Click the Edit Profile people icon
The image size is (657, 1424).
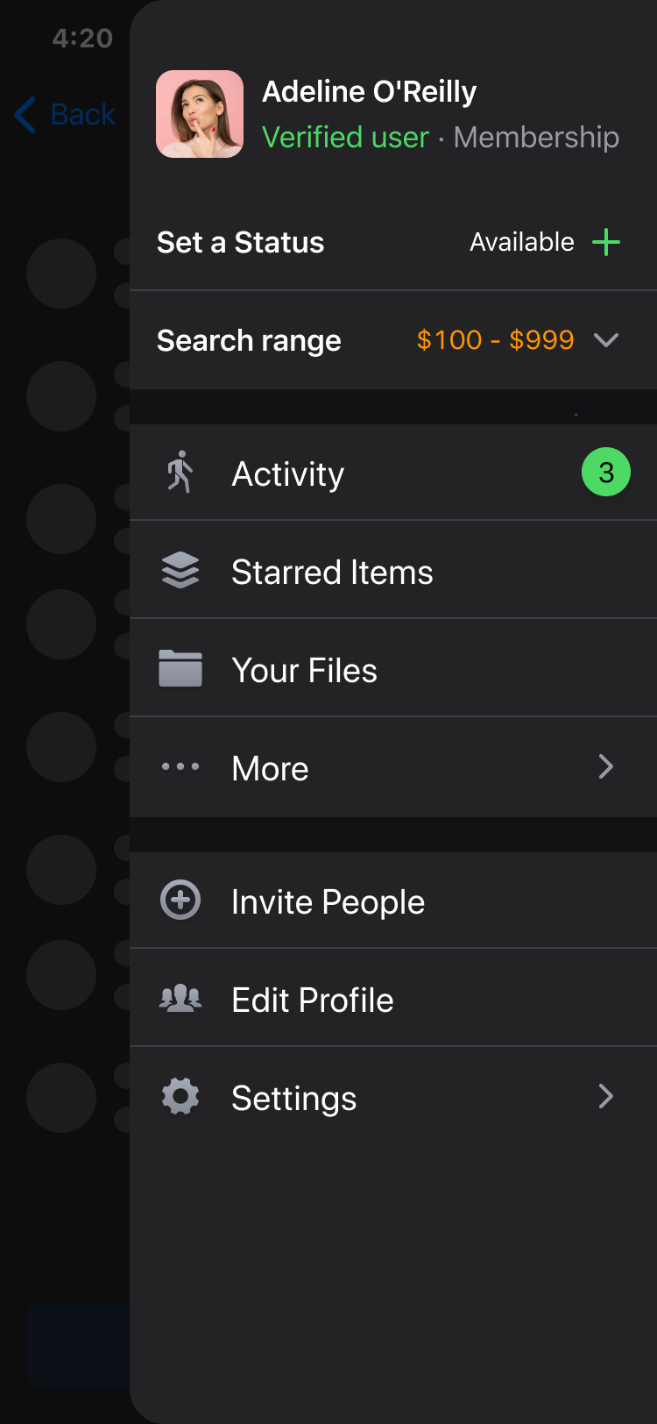[x=180, y=998]
